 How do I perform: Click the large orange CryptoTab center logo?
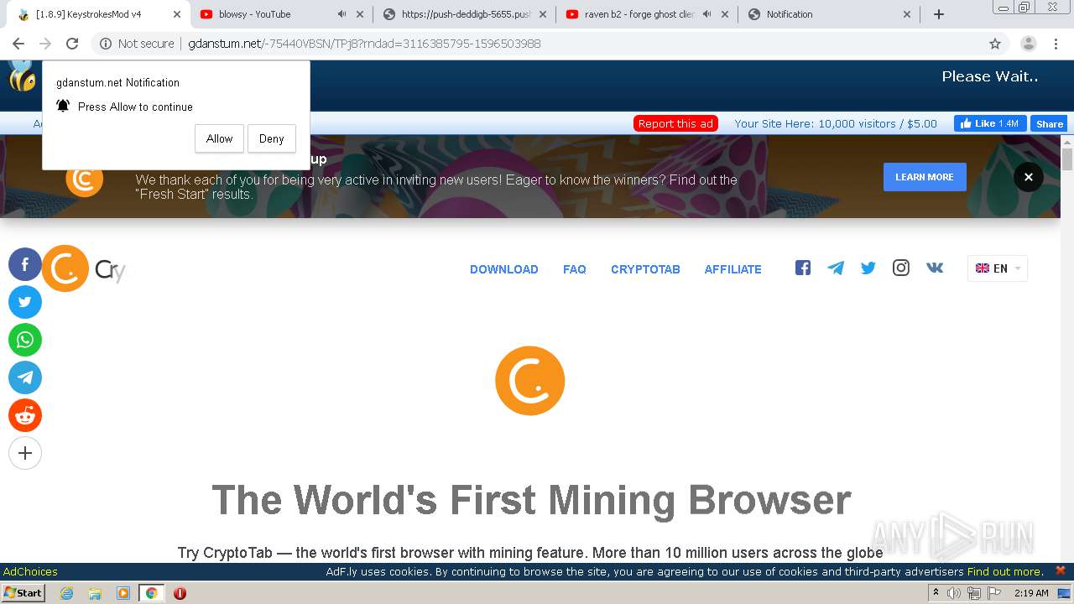coord(529,381)
